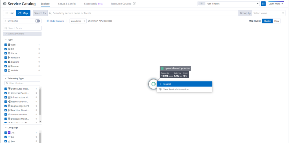Click the Infrastructure Monitoring telemetry icon

coord(9,97)
